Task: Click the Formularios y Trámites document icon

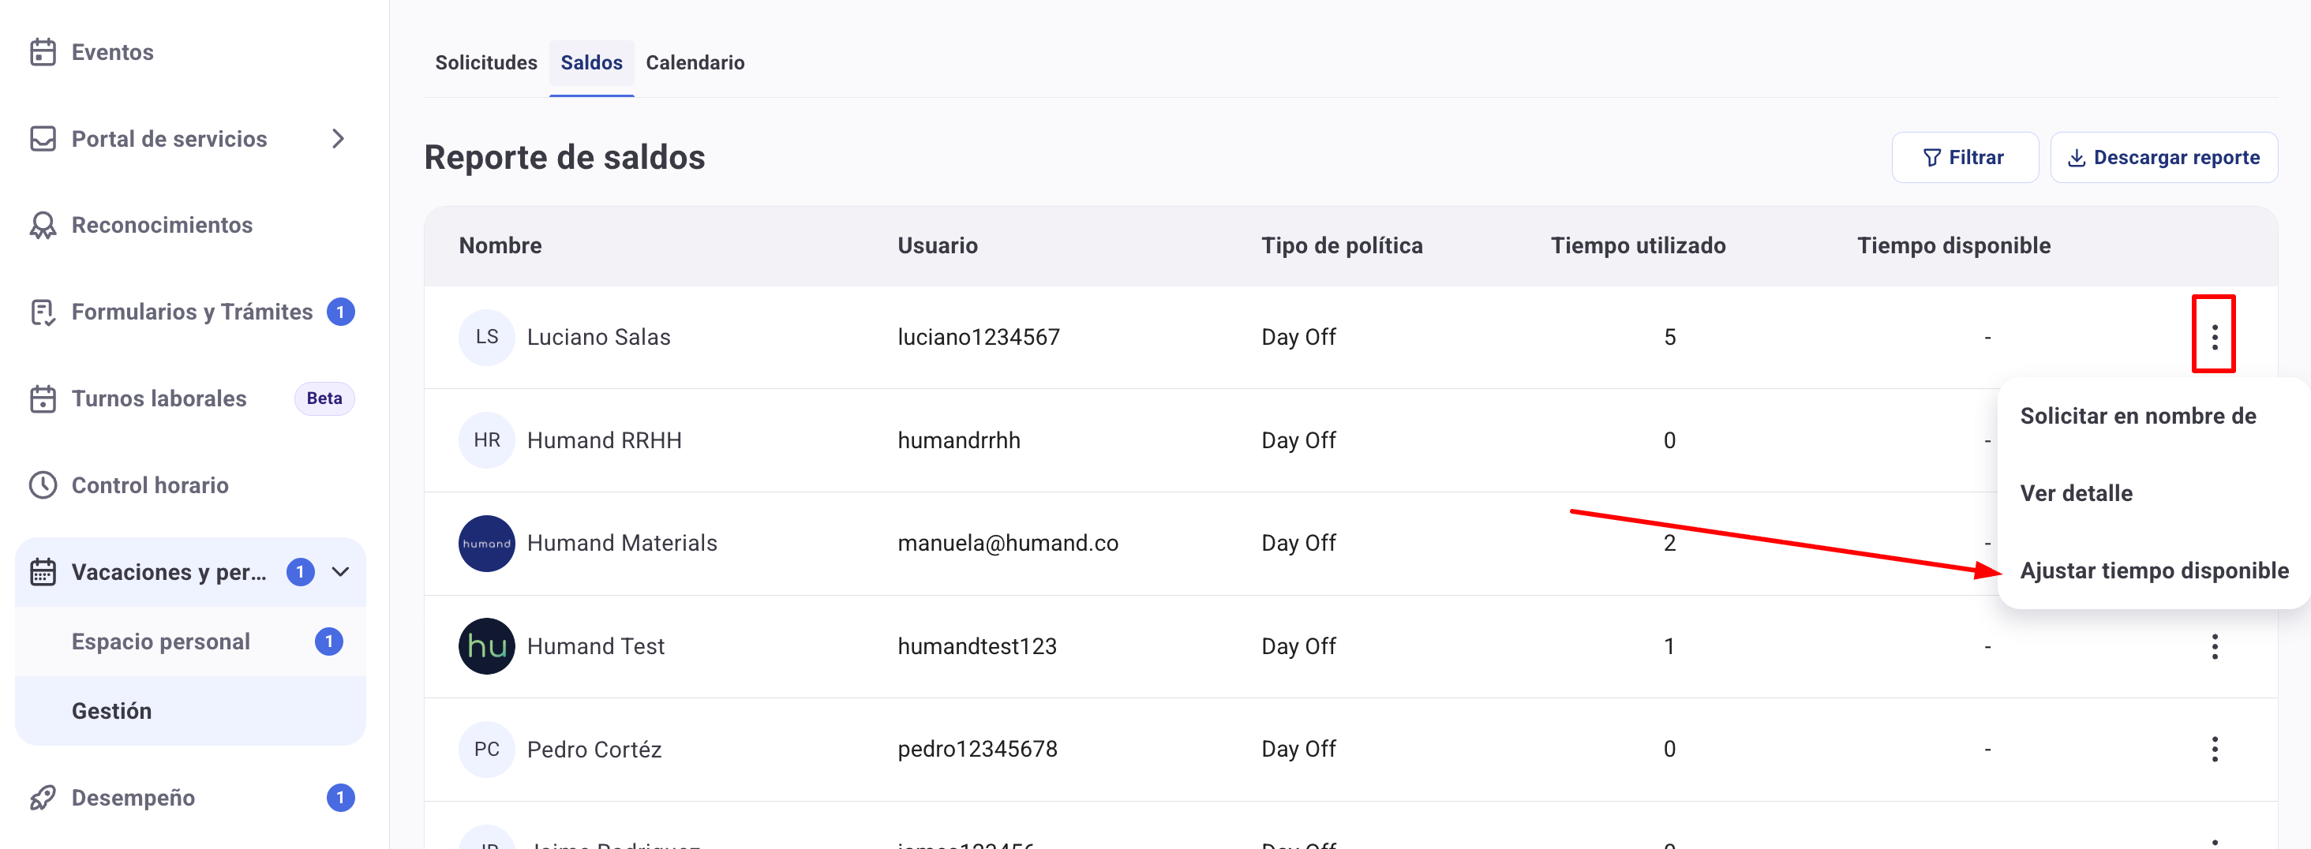Action: coord(42,312)
